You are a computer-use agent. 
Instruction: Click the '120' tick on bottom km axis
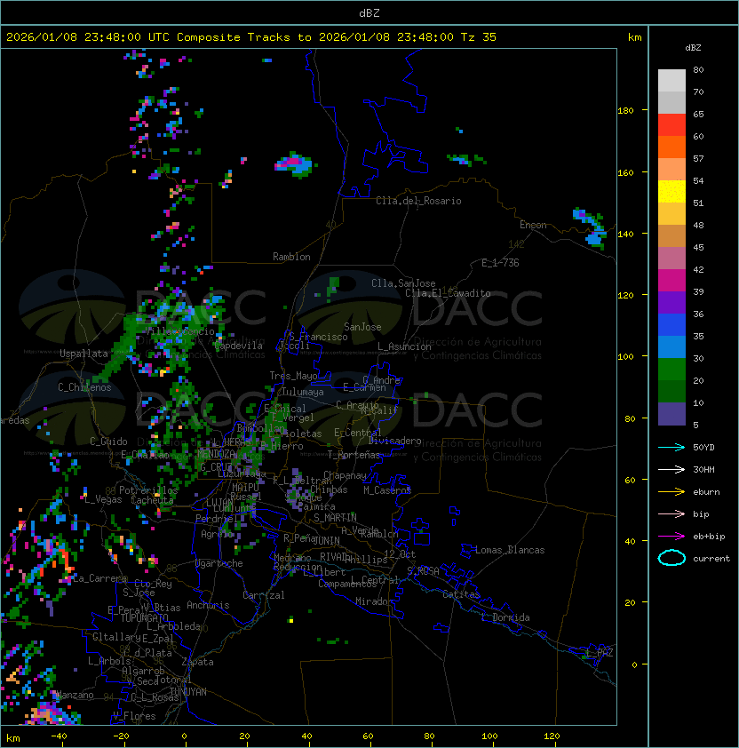pyautogui.click(x=552, y=736)
